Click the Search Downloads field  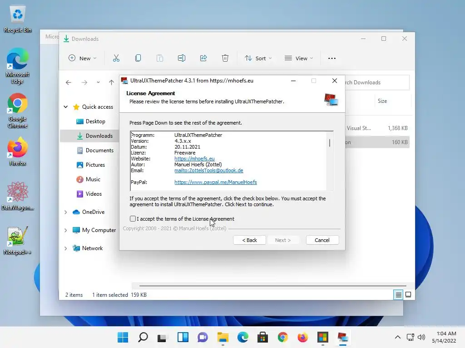click(377, 82)
